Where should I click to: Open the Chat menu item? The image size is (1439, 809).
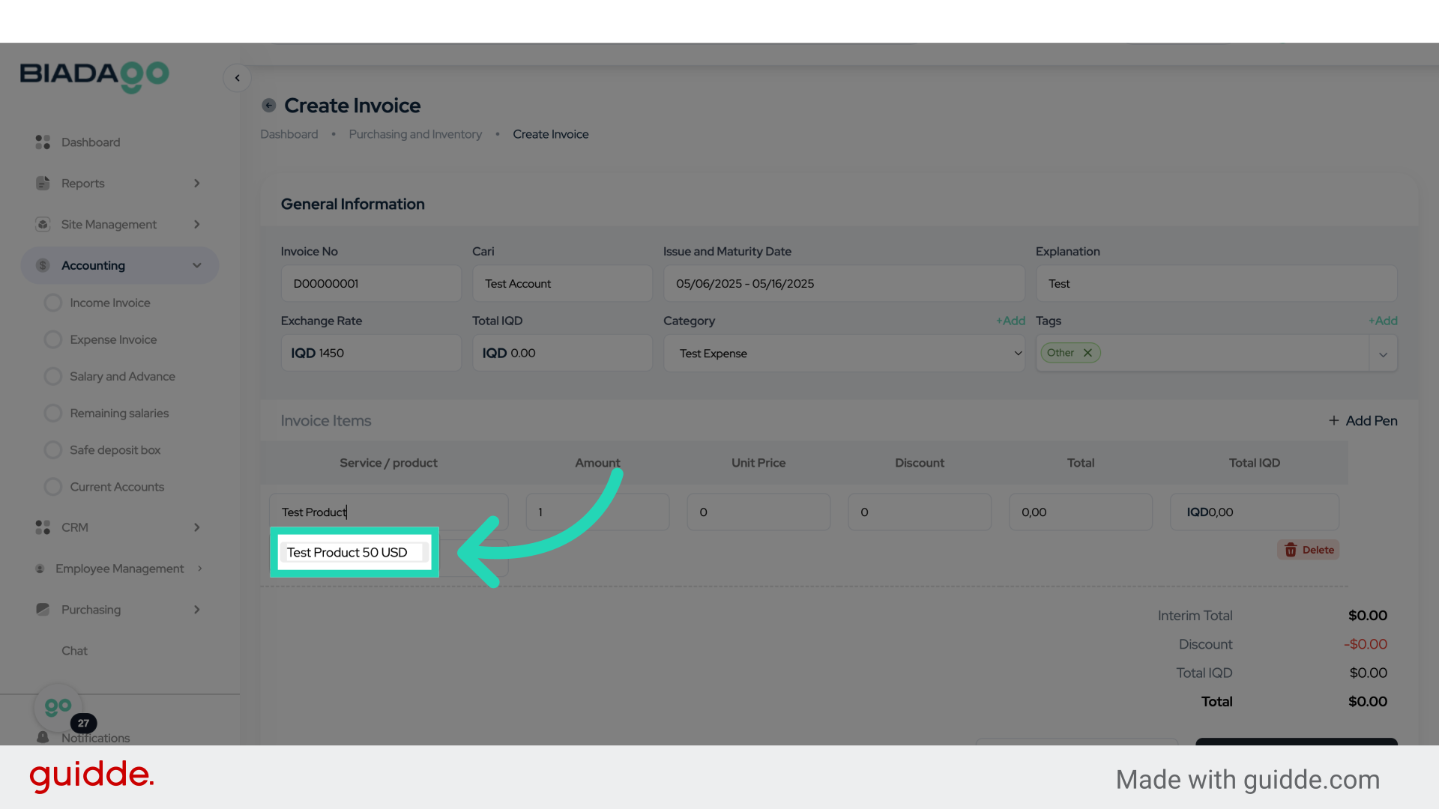tap(74, 651)
